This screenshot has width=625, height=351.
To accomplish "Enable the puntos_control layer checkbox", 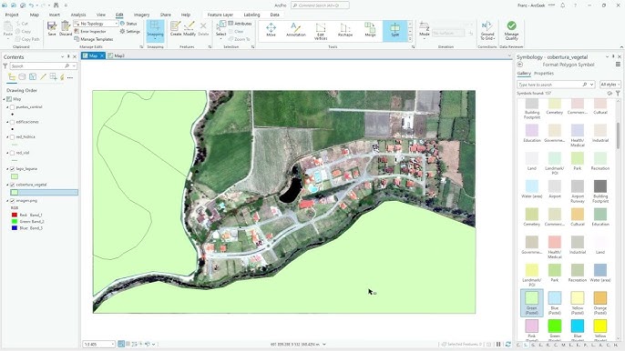I will tap(13, 107).
